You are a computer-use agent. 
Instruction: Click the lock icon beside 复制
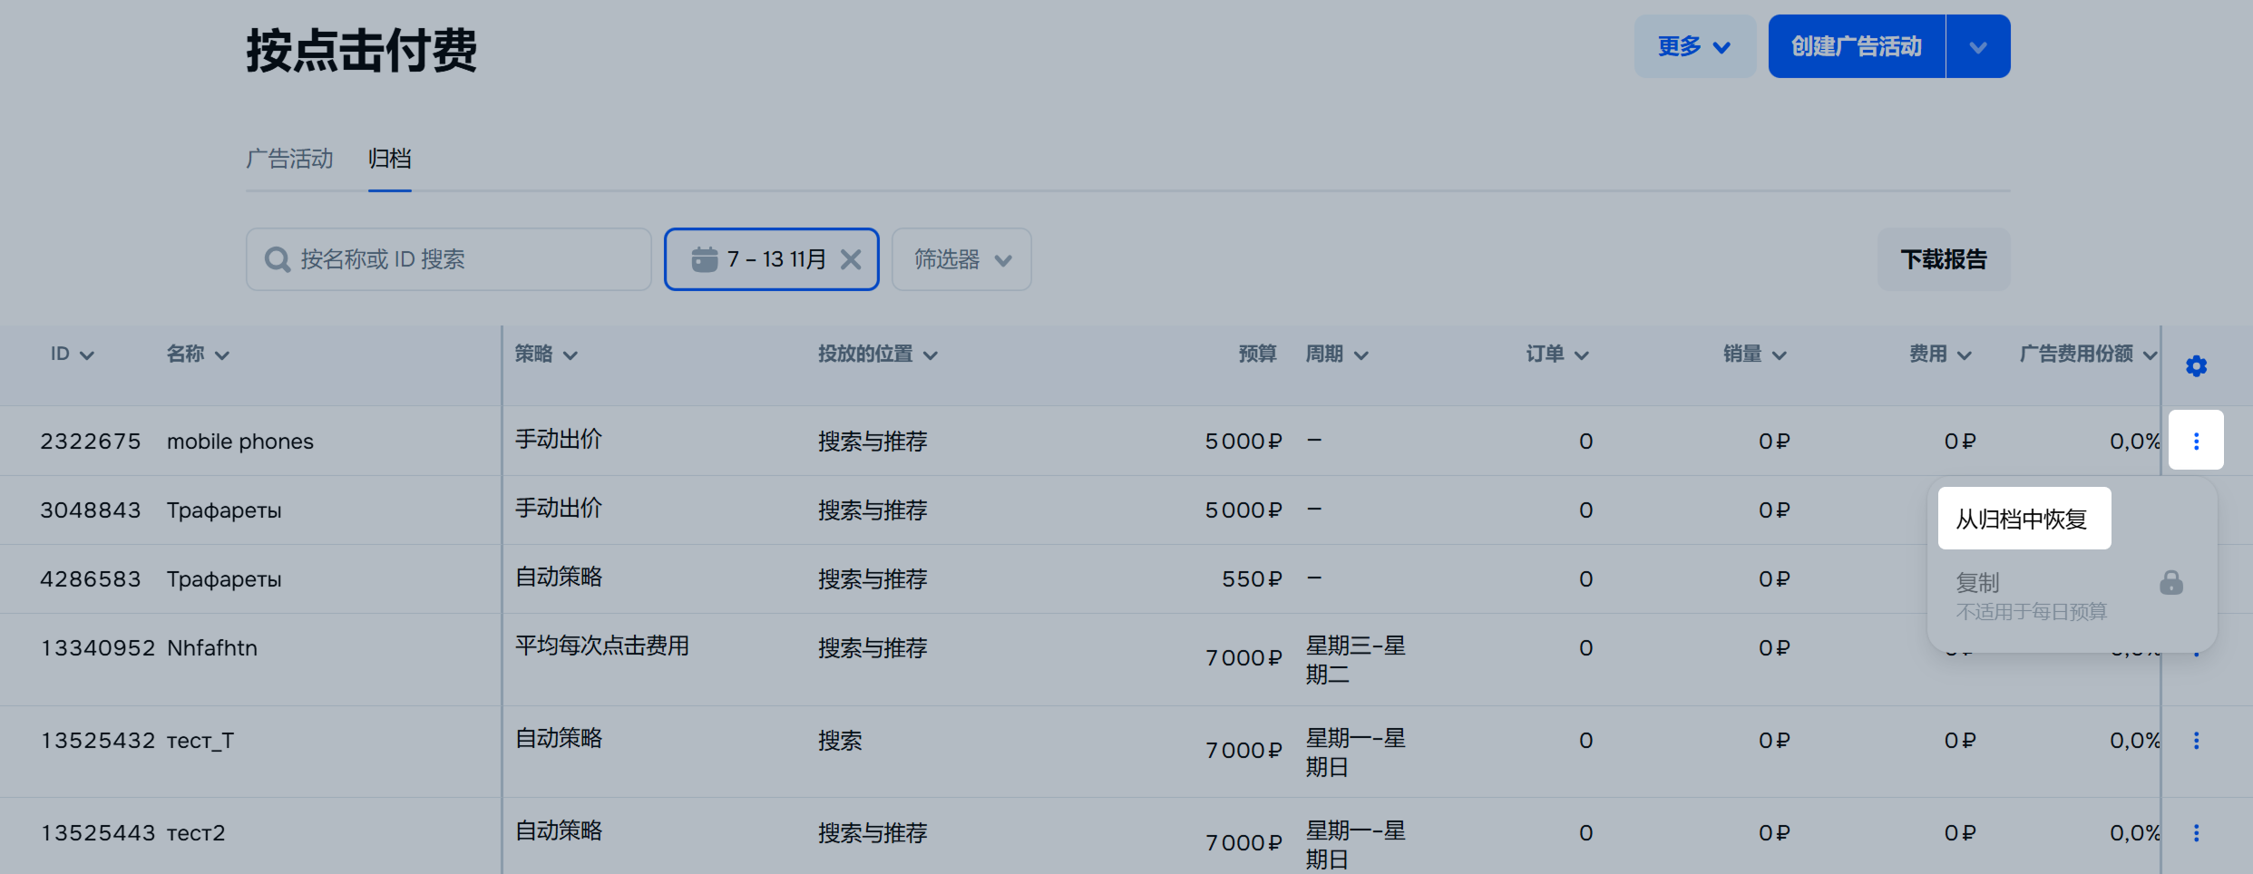coord(2171,583)
